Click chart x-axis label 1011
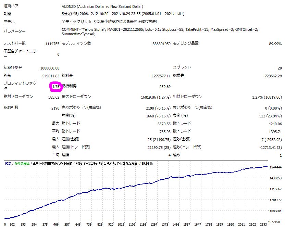Viewport: 285px width, 229px height. [x=121, y=225]
